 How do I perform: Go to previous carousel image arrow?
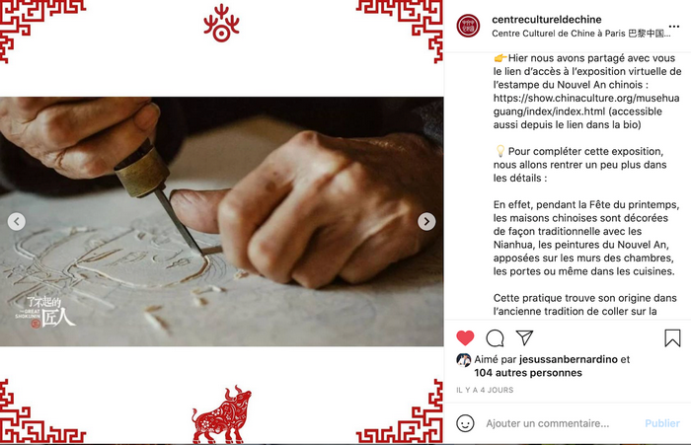pos(17,221)
